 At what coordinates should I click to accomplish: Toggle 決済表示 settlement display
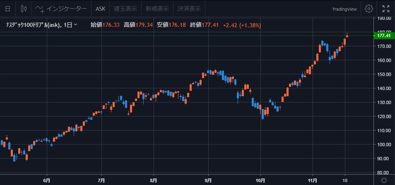point(189,9)
